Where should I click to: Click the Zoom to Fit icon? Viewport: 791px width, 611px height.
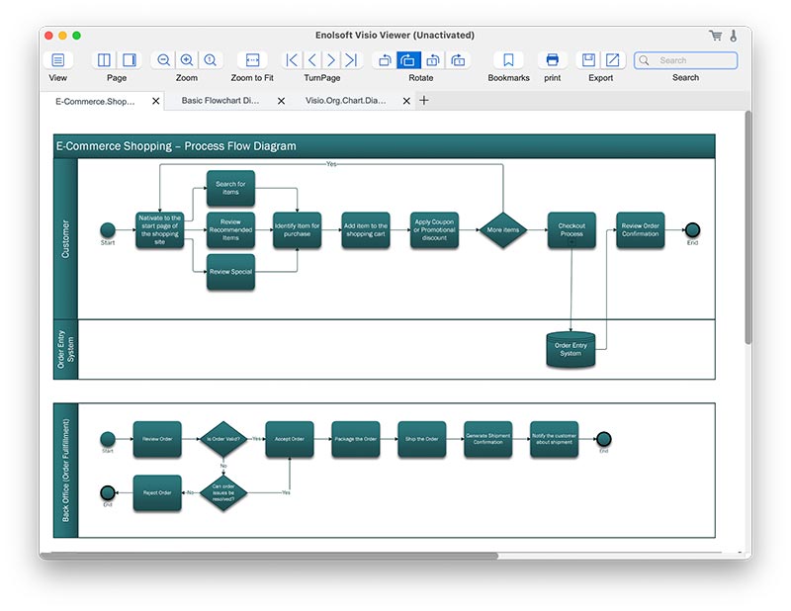point(252,60)
